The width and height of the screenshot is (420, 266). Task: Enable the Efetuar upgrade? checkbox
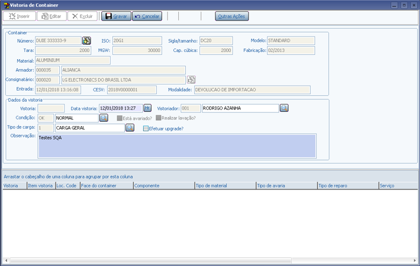point(146,128)
